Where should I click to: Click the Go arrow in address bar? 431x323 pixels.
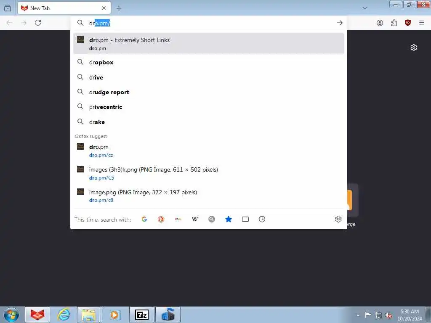[340, 23]
